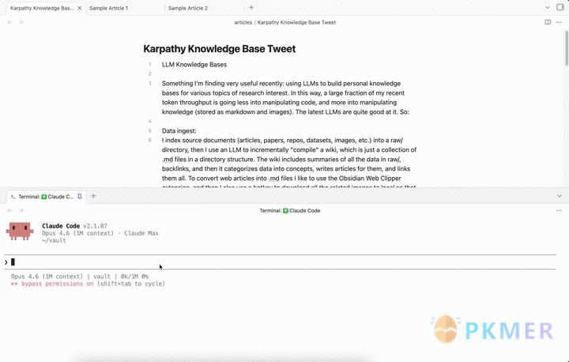Click the Claude Code mascot icon

(x=20, y=232)
